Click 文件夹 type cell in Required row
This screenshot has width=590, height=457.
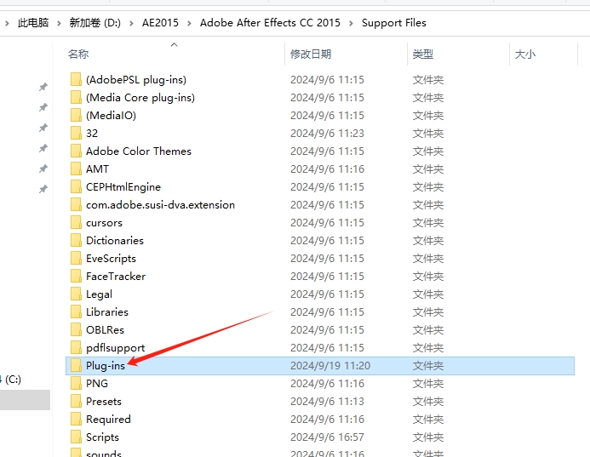(428, 419)
